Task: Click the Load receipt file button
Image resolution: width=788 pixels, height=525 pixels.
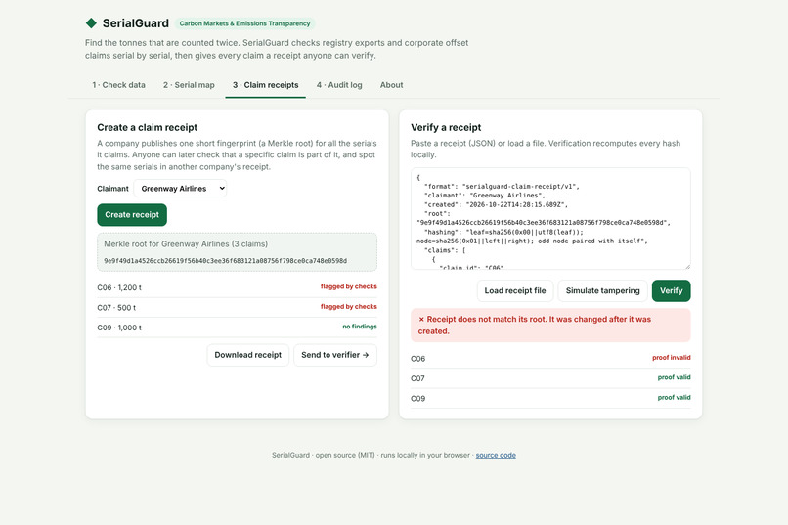Action: coord(515,291)
